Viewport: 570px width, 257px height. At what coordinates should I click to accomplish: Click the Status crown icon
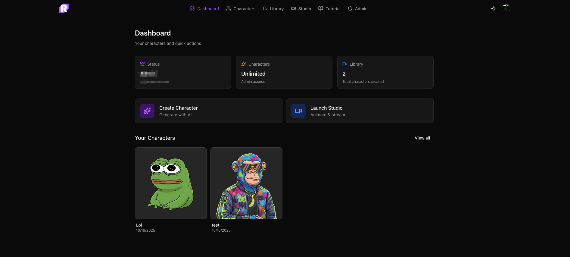click(x=142, y=64)
